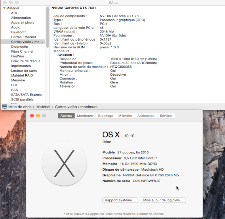
Task: Click the iMac computer icon in path bar
Action: (5, 107)
